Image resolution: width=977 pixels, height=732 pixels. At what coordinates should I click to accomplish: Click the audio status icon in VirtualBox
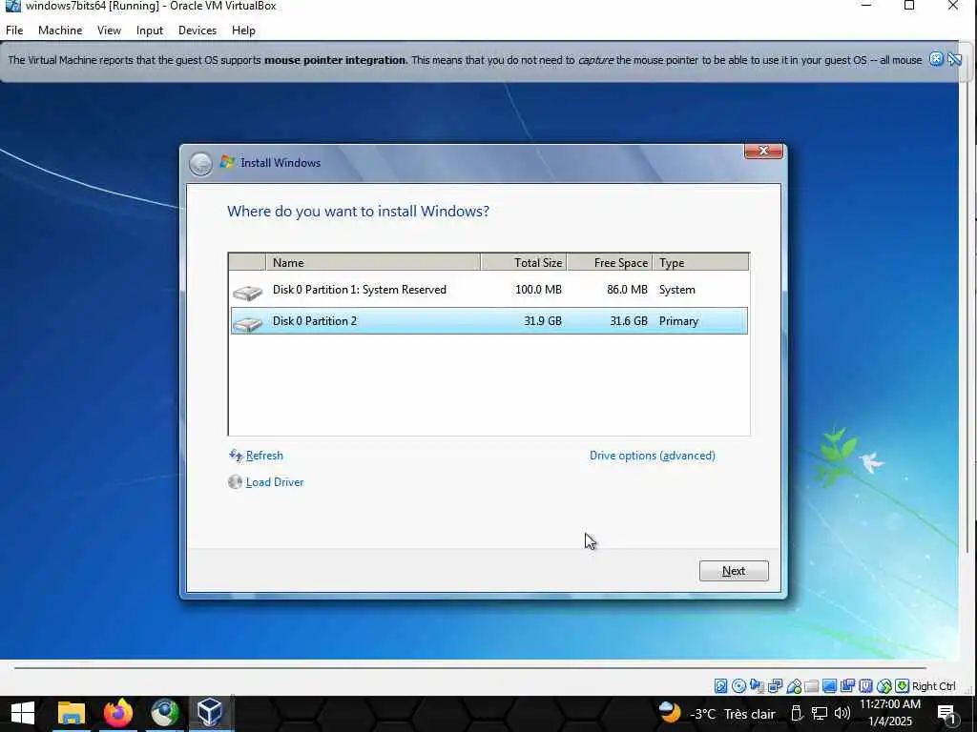click(757, 686)
